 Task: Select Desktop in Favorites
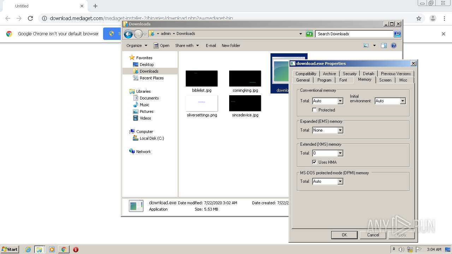point(147,65)
